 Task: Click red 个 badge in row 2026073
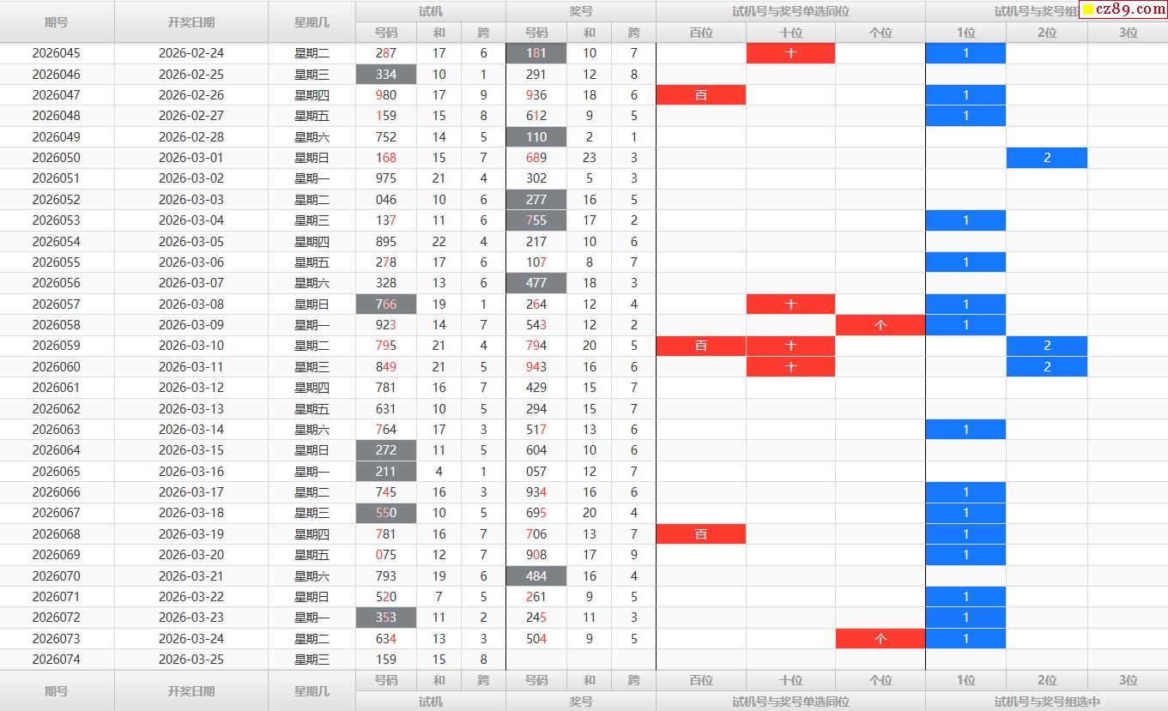(880, 639)
